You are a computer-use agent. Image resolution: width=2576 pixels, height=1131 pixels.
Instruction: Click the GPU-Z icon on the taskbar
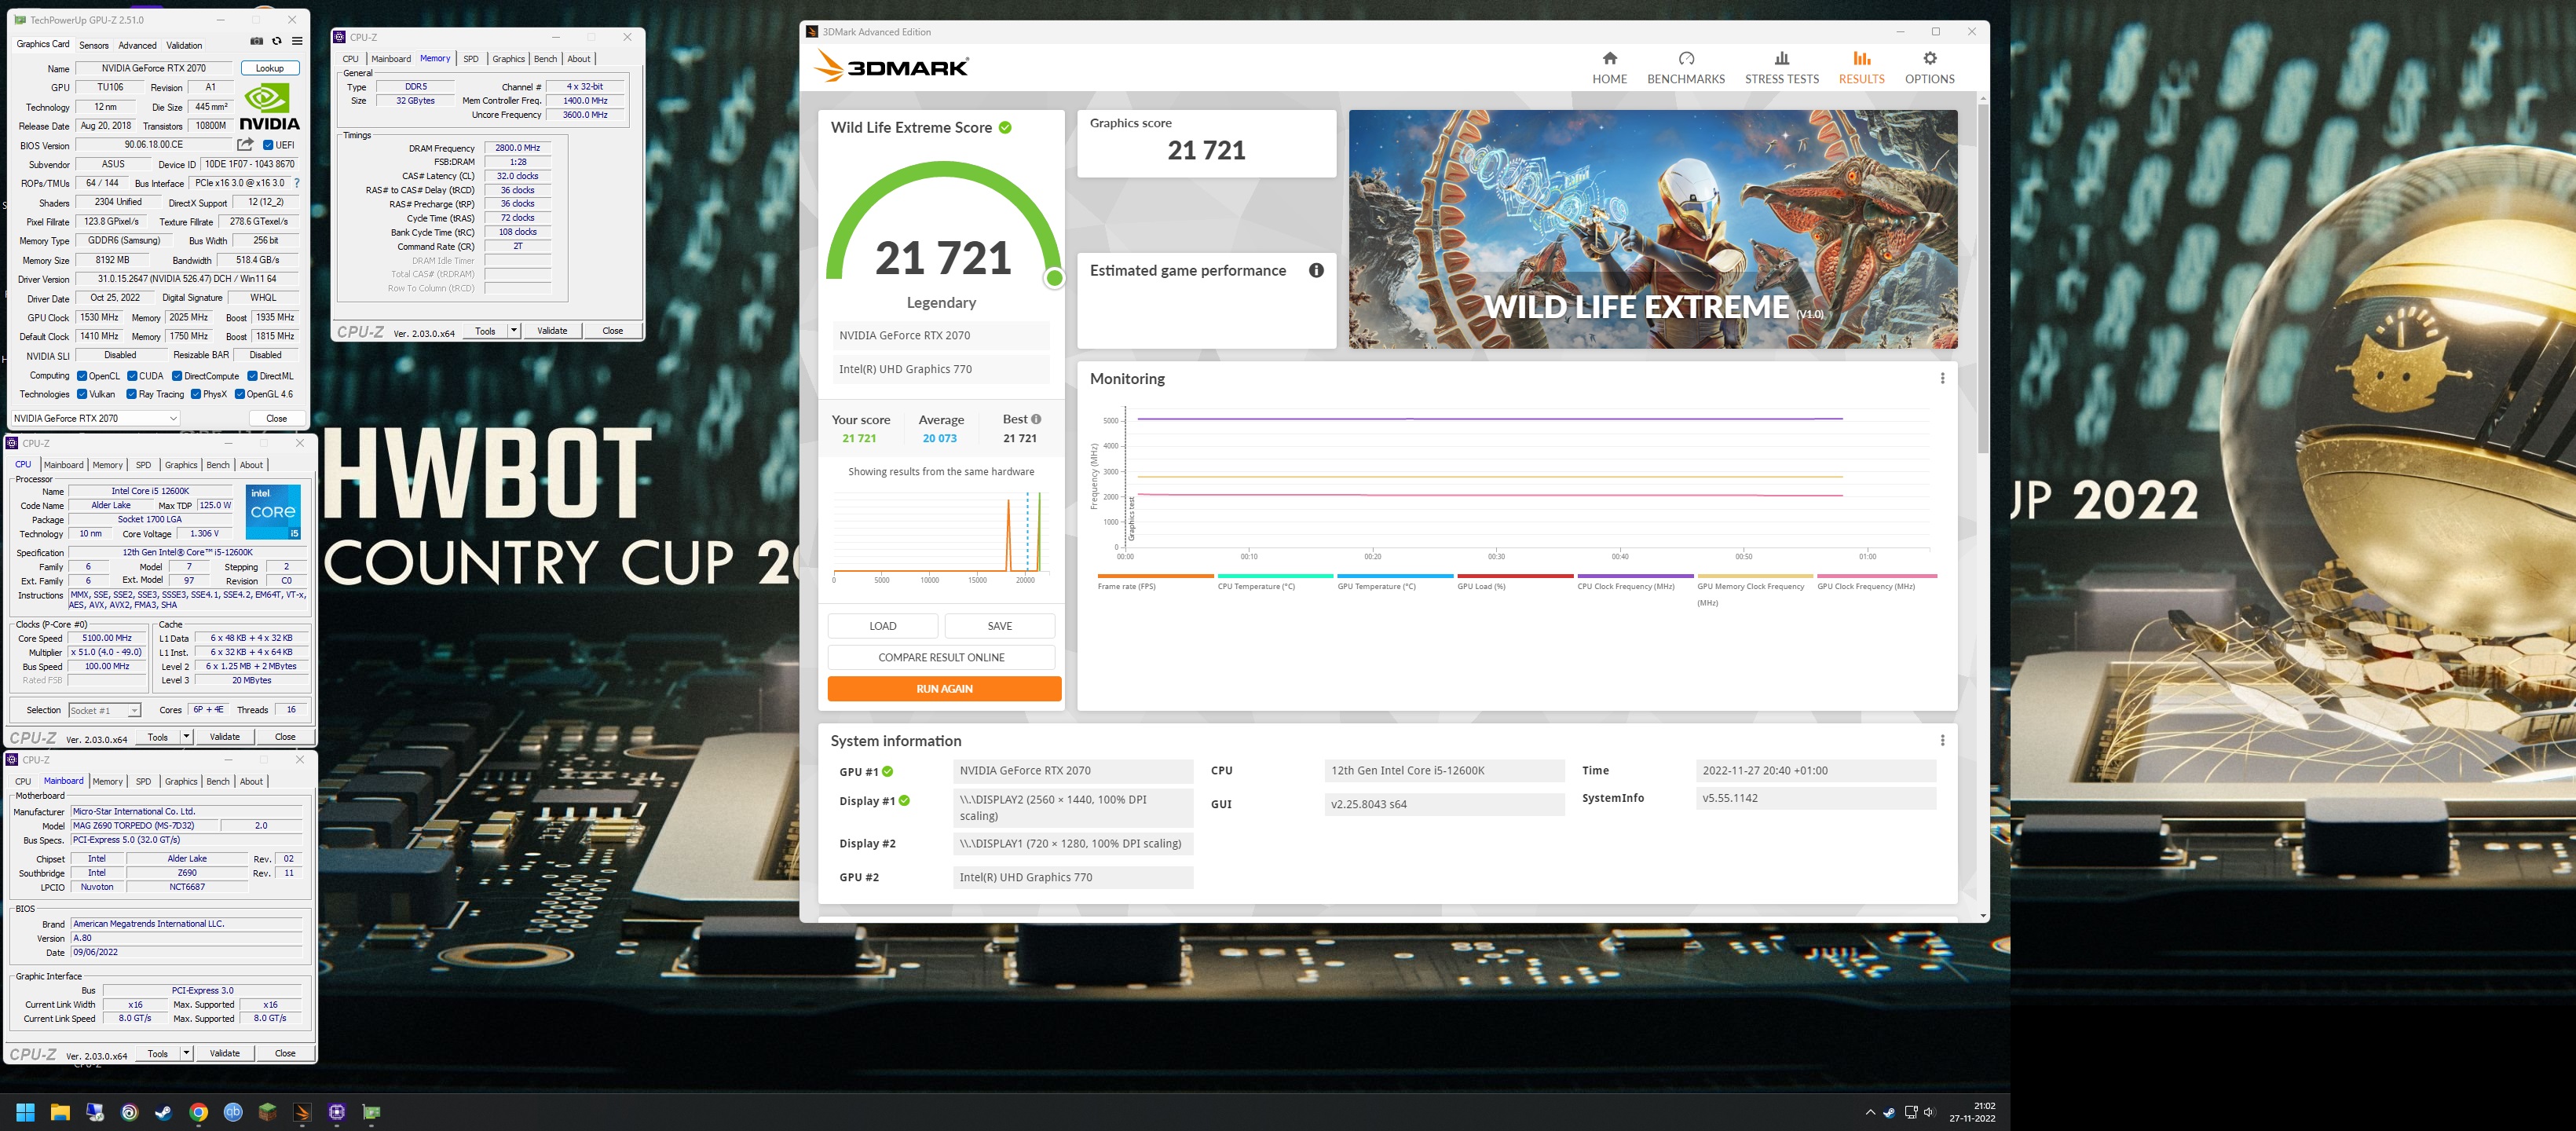click(x=371, y=1112)
